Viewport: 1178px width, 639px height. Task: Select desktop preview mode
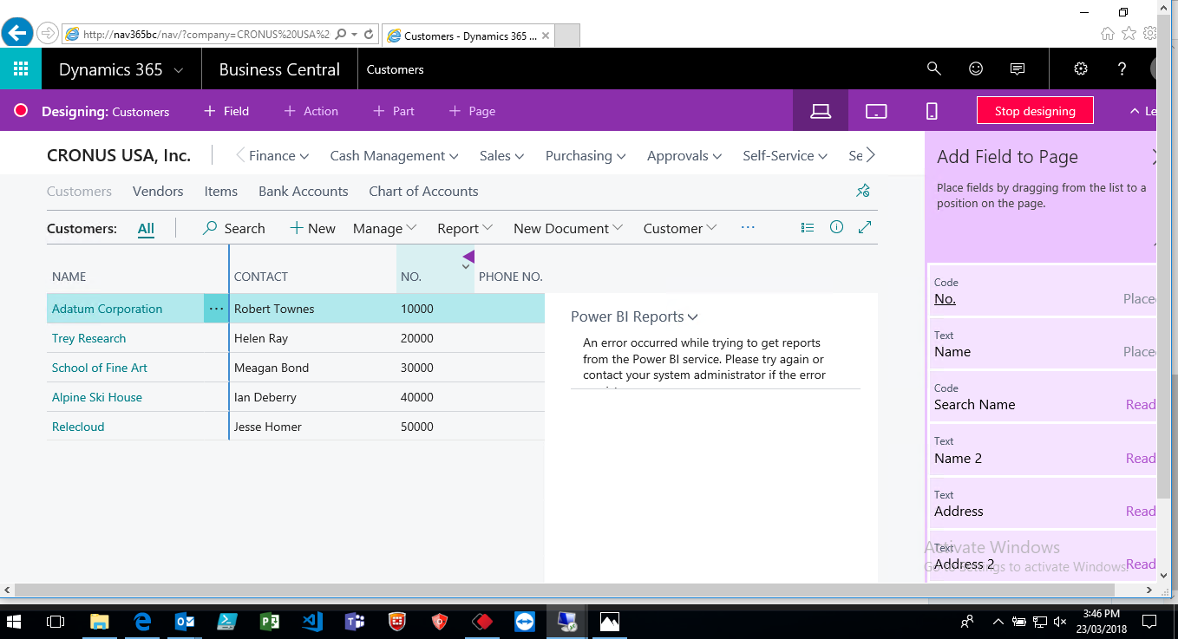pos(821,111)
